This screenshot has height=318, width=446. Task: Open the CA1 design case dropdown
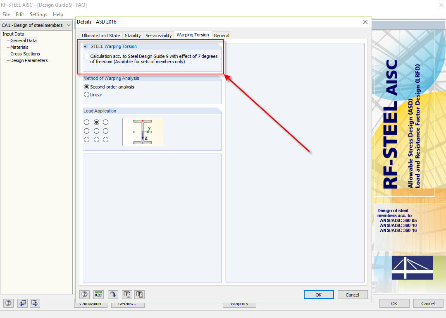pos(36,25)
